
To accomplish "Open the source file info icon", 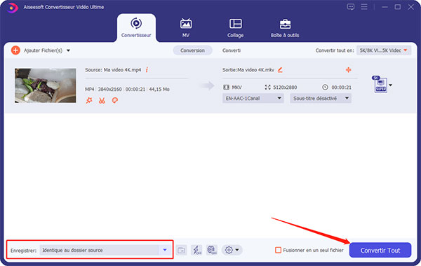I will click(x=147, y=69).
